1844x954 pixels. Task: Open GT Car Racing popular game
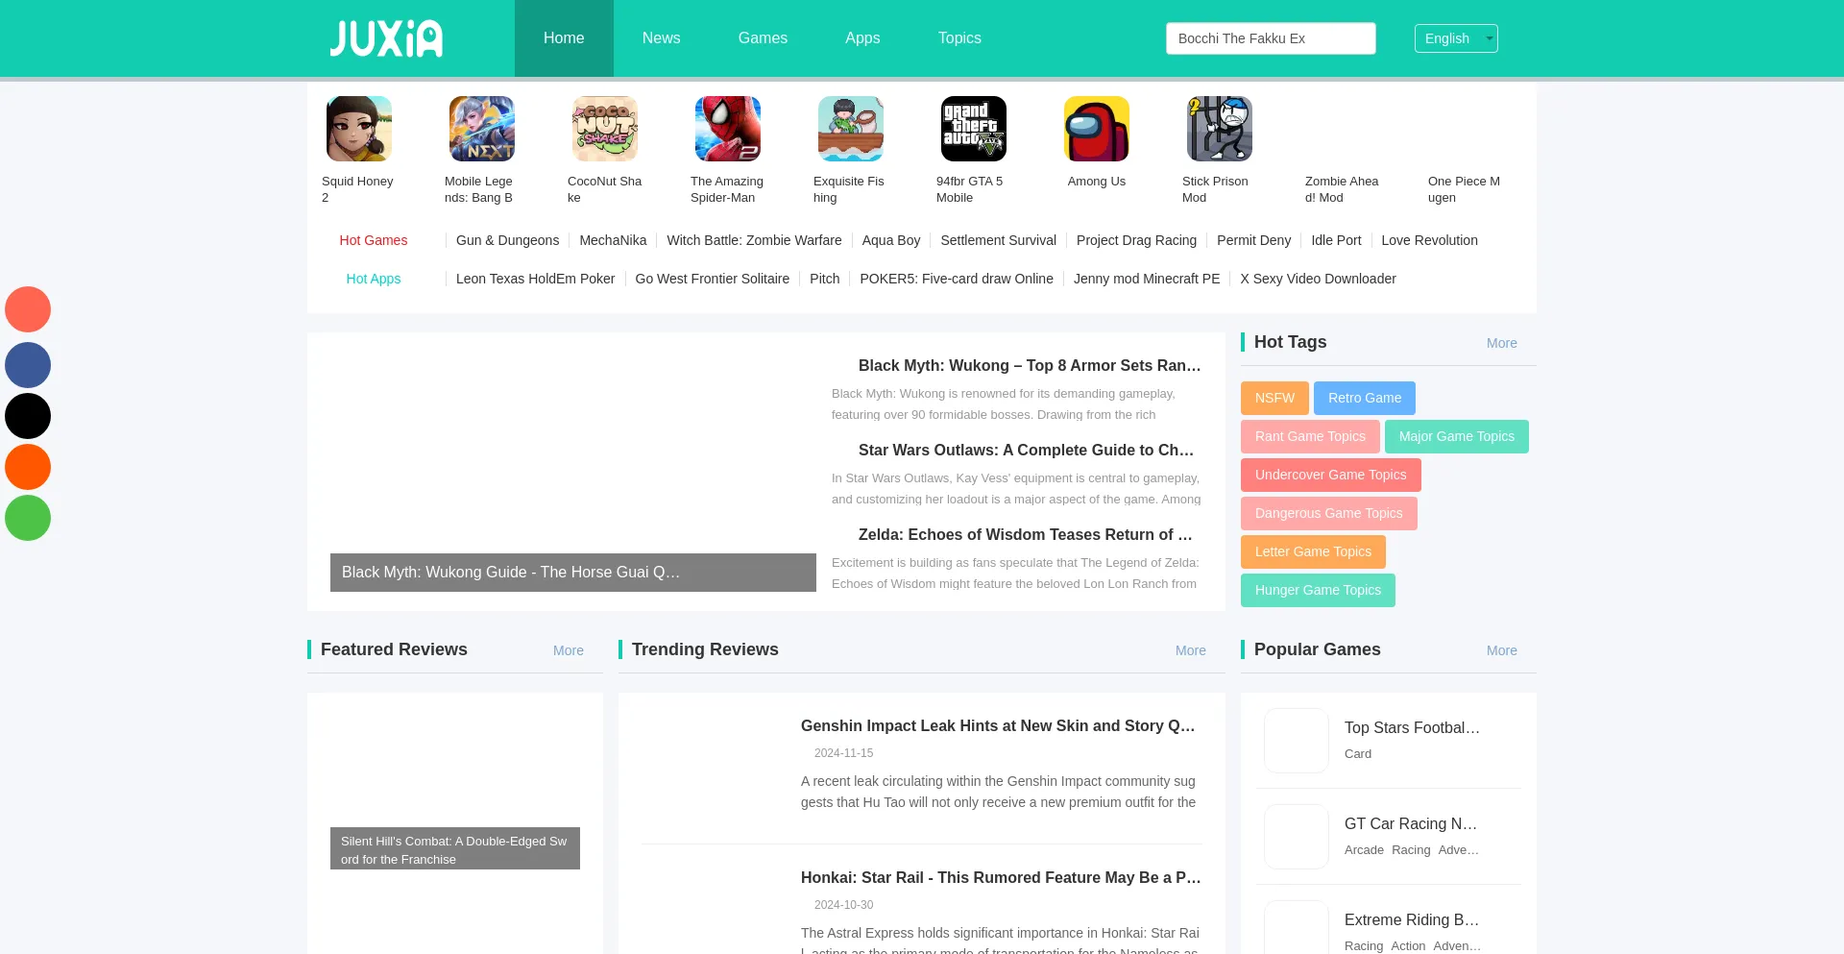[1411, 824]
